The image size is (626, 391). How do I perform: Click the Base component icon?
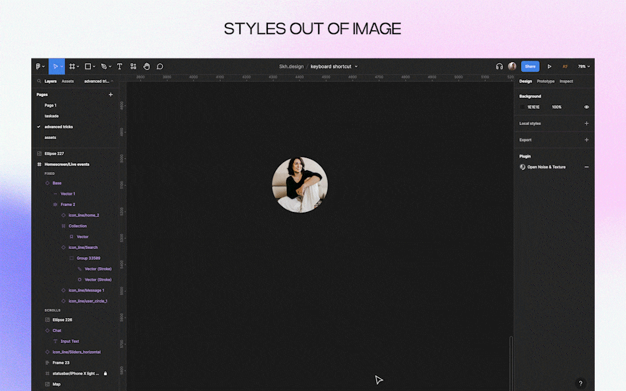pyautogui.click(x=47, y=183)
